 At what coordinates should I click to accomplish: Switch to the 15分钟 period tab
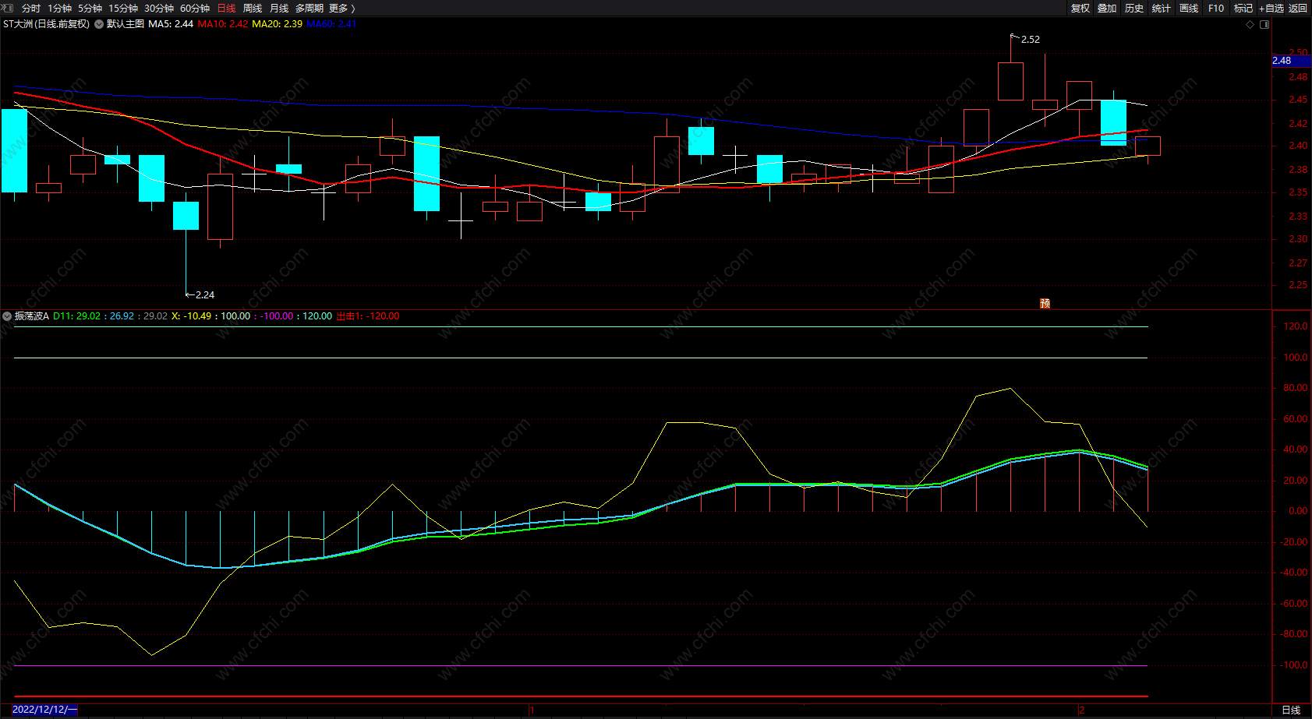click(x=122, y=8)
